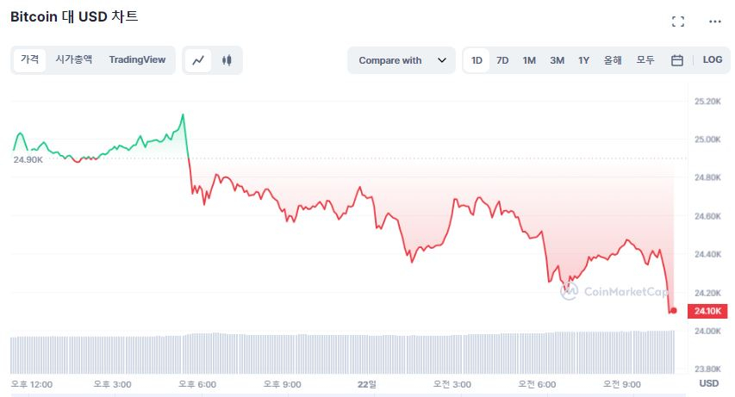Open the three-dot more options menu
Image resolution: width=735 pixels, height=397 pixels.
point(714,22)
